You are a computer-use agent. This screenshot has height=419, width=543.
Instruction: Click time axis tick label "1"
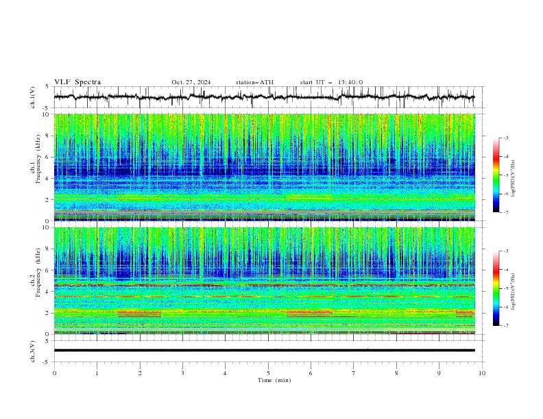[x=97, y=373]
